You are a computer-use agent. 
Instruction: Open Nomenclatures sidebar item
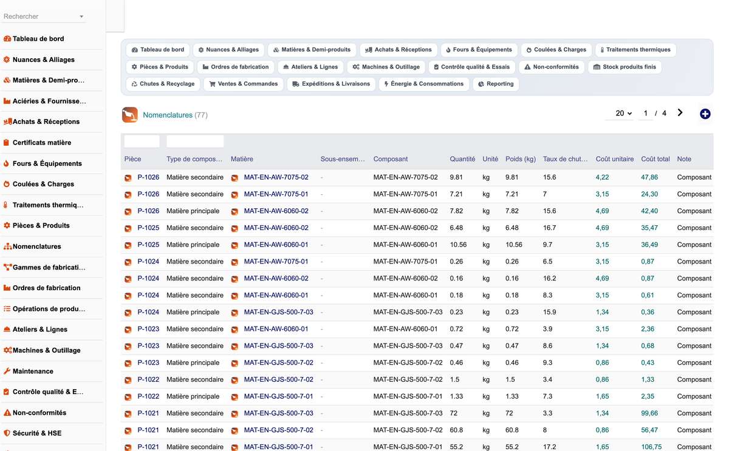[x=36, y=246]
